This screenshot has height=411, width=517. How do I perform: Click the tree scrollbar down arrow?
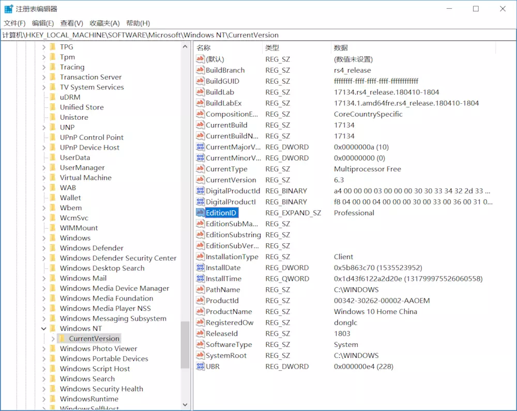coord(185,404)
